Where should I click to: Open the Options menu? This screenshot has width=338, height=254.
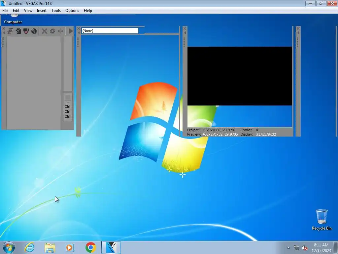click(72, 10)
